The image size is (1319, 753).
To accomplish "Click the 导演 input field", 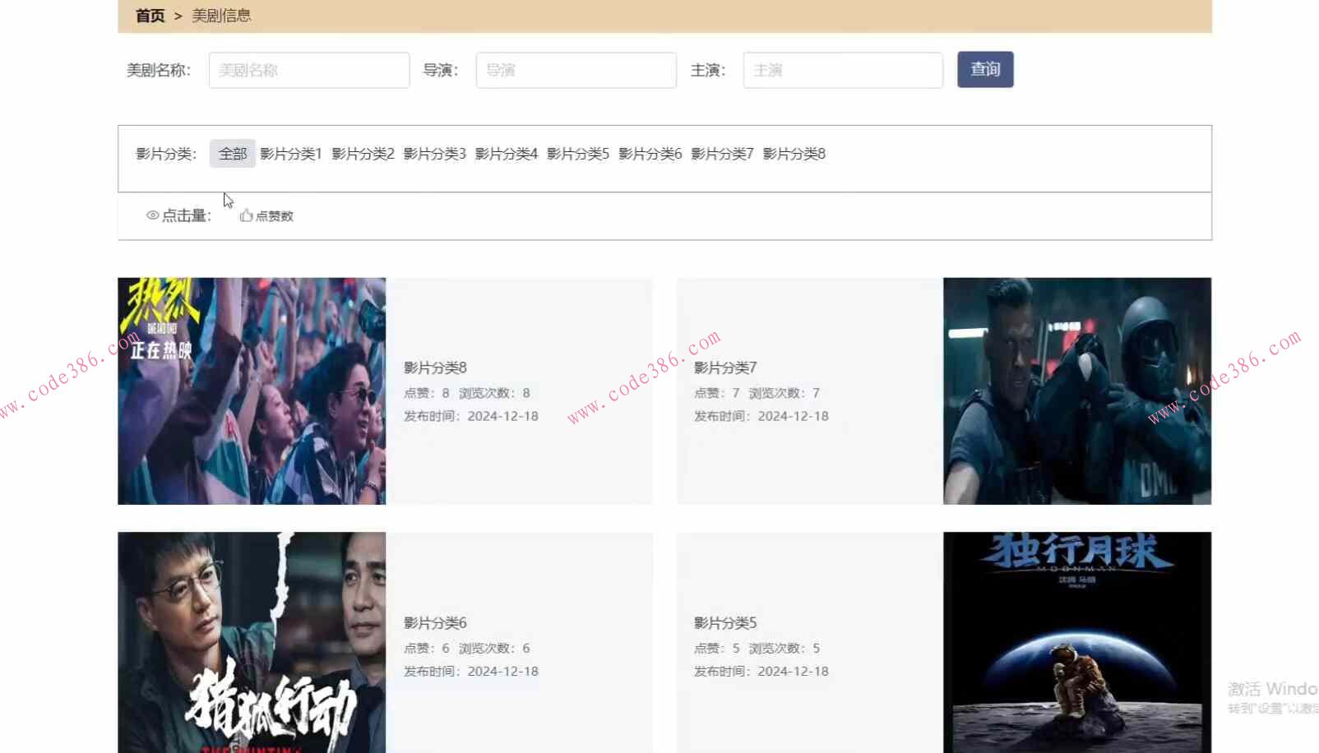I will click(x=576, y=70).
